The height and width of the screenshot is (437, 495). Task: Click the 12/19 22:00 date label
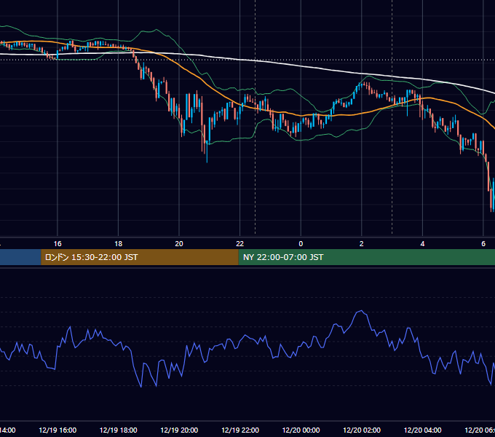coord(240,430)
